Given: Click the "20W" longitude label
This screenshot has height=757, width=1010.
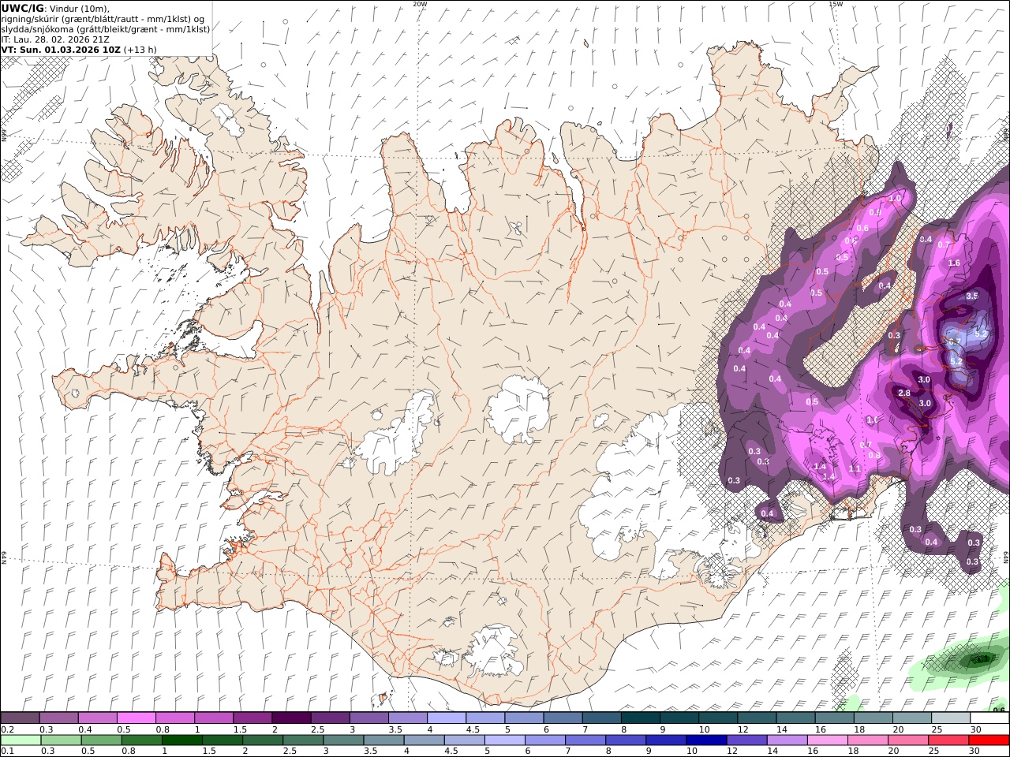Looking at the screenshot, I should (x=420, y=4).
